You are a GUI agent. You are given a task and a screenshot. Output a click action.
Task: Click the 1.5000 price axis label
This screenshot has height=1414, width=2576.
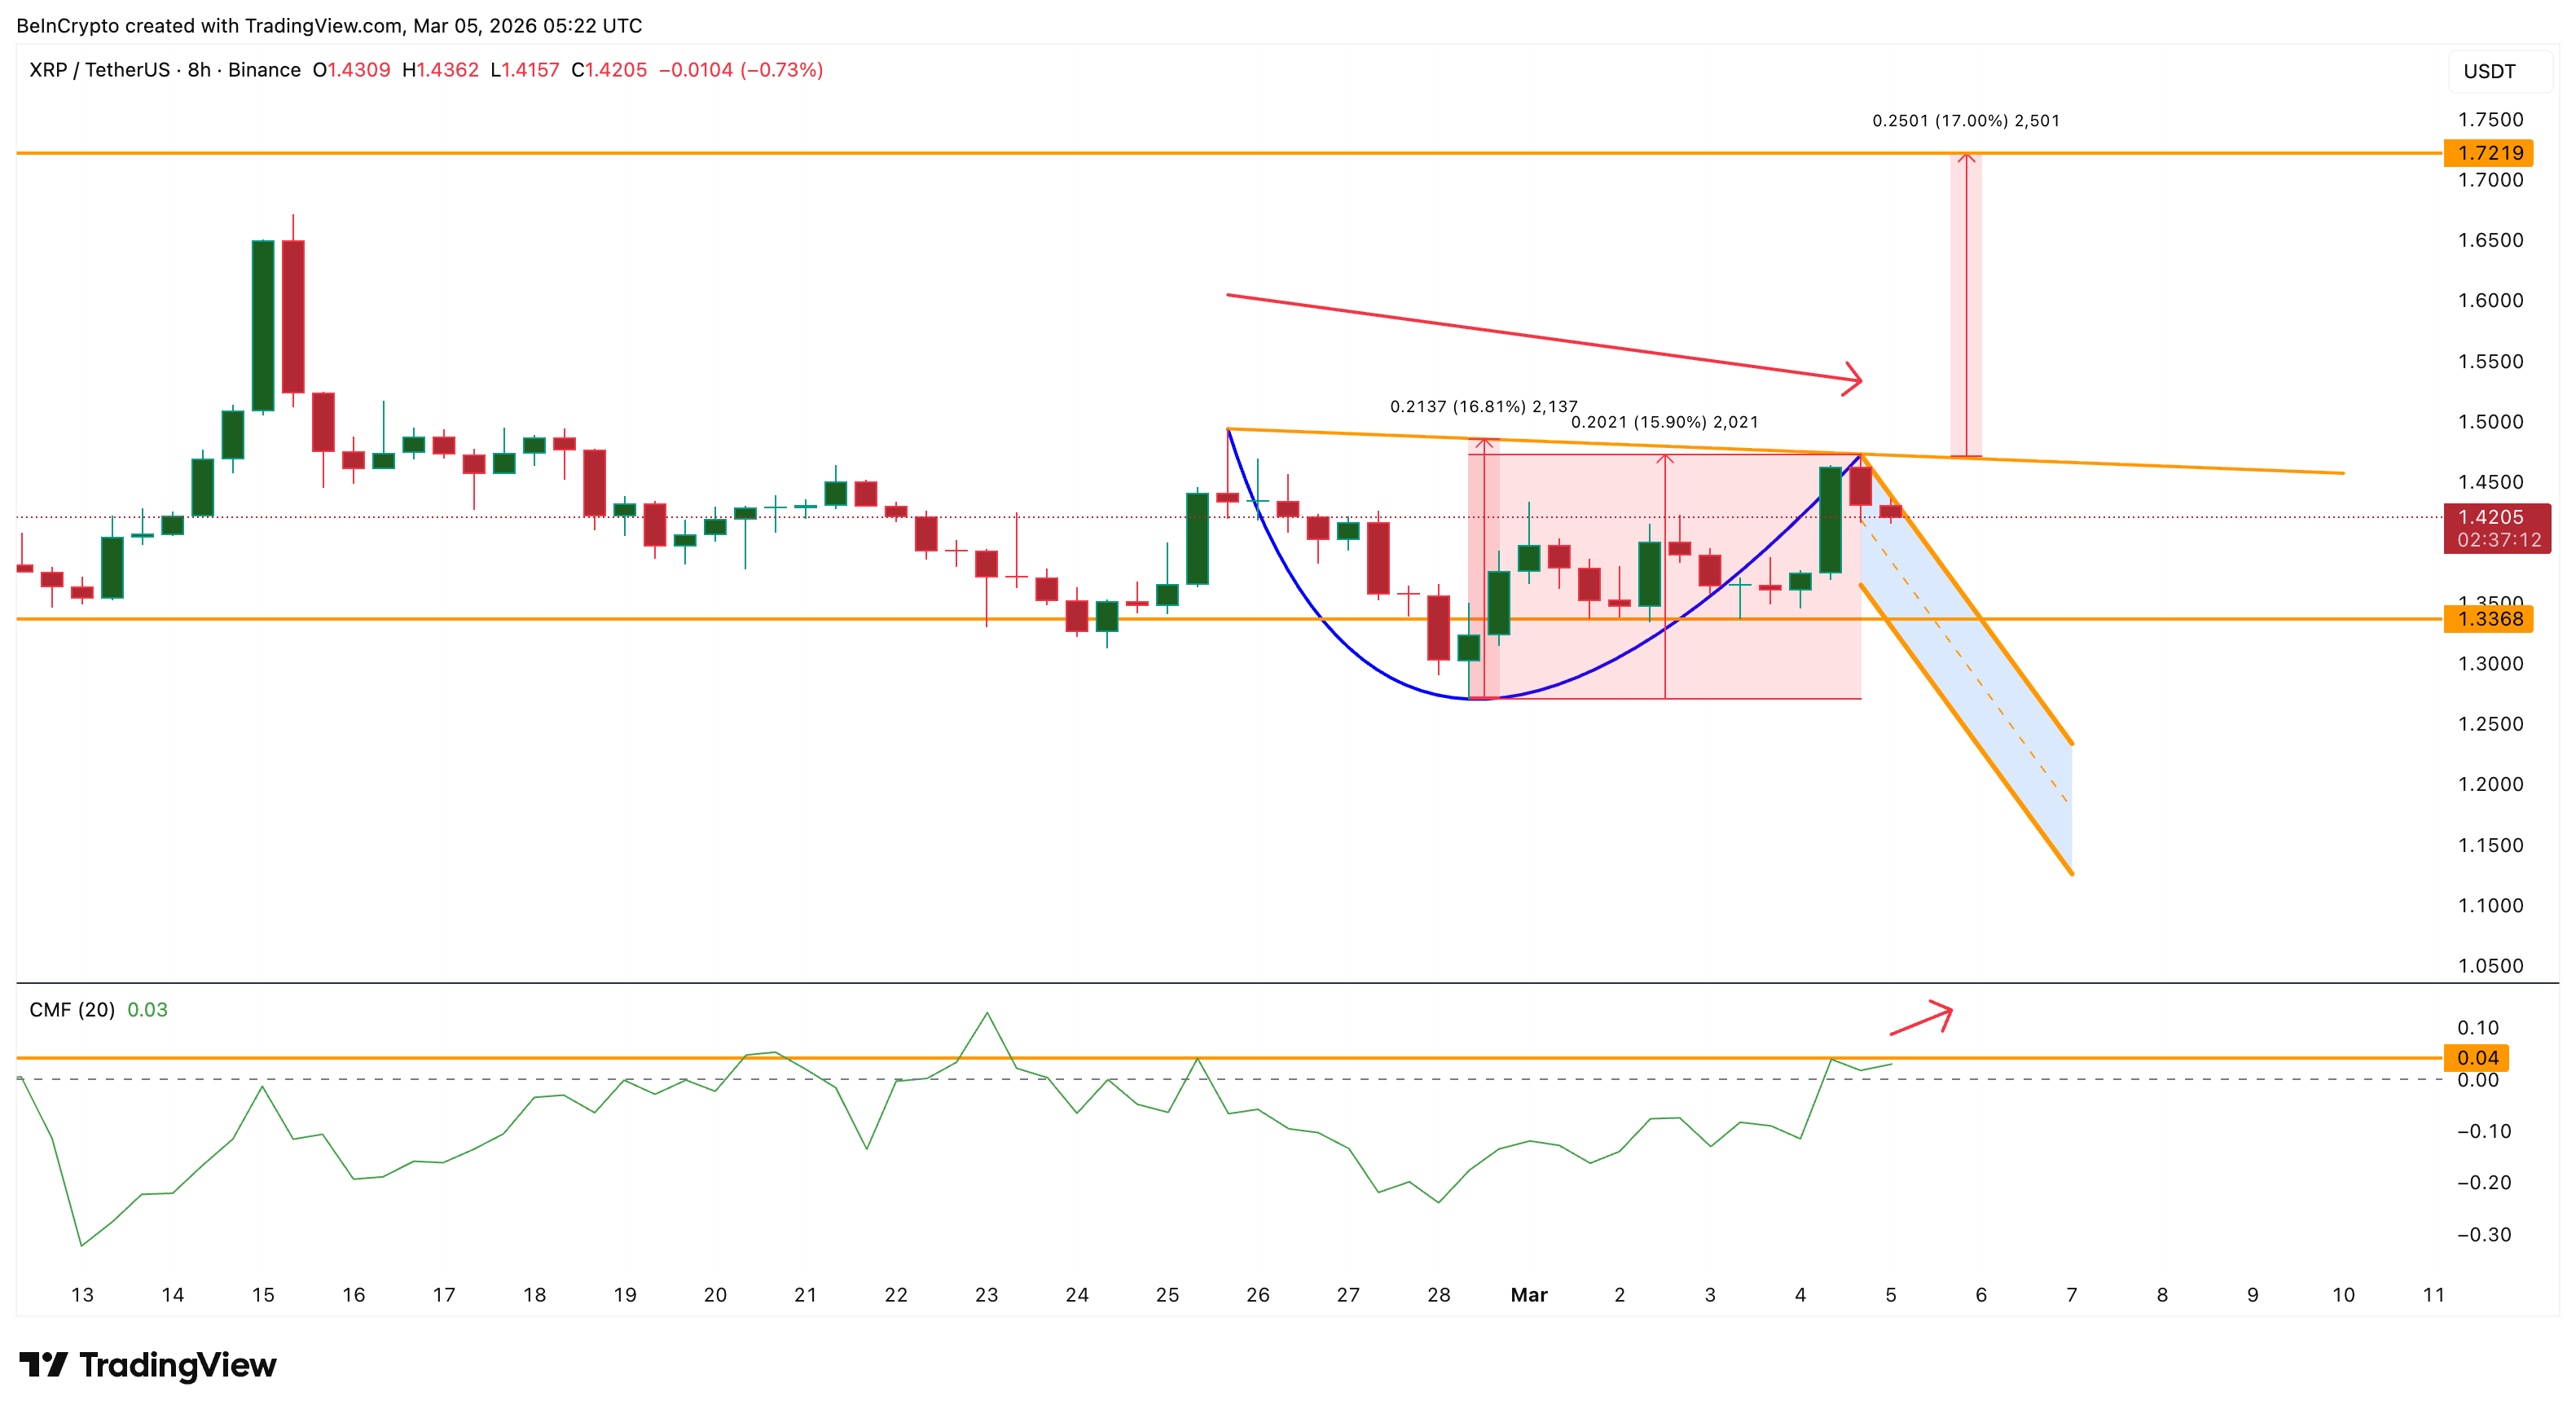click(x=2490, y=422)
